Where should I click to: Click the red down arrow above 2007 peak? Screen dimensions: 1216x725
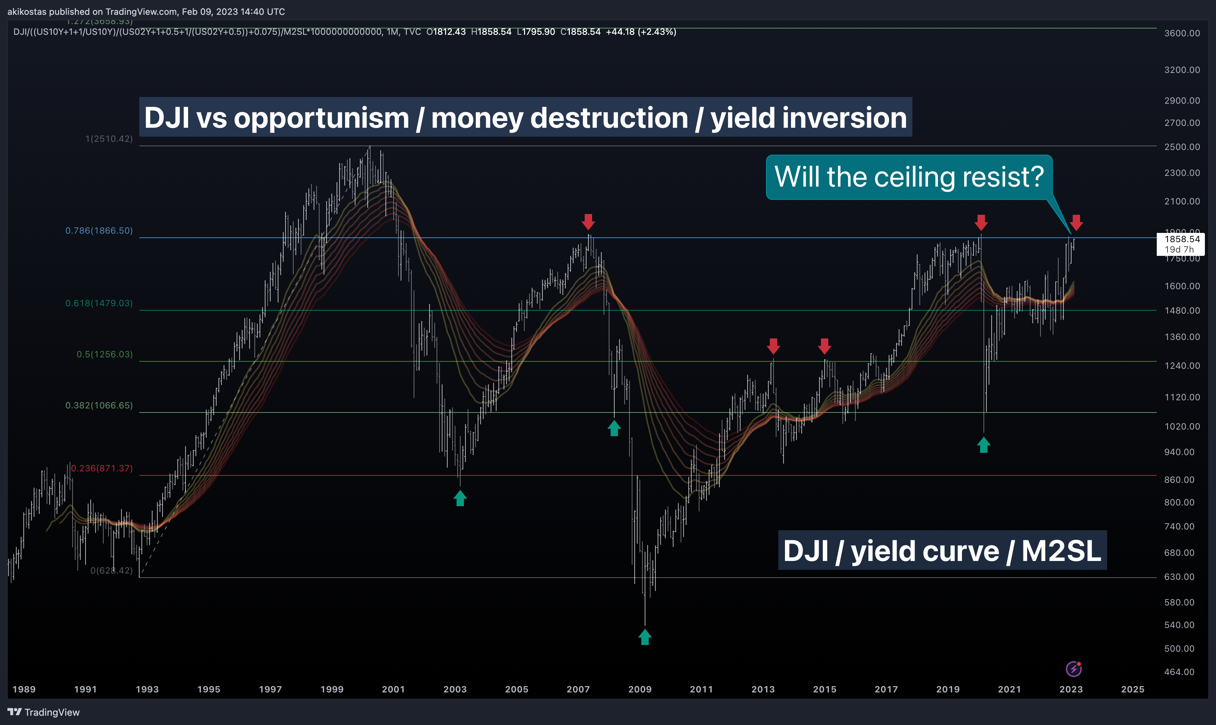click(x=588, y=222)
